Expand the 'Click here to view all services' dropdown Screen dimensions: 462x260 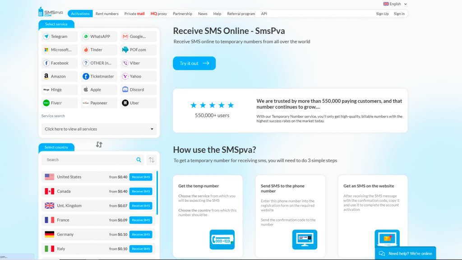(x=99, y=129)
